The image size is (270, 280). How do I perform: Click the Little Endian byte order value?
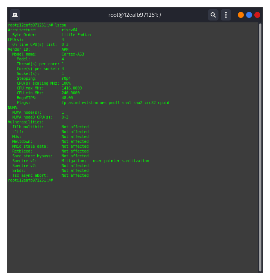click(76, 35)
